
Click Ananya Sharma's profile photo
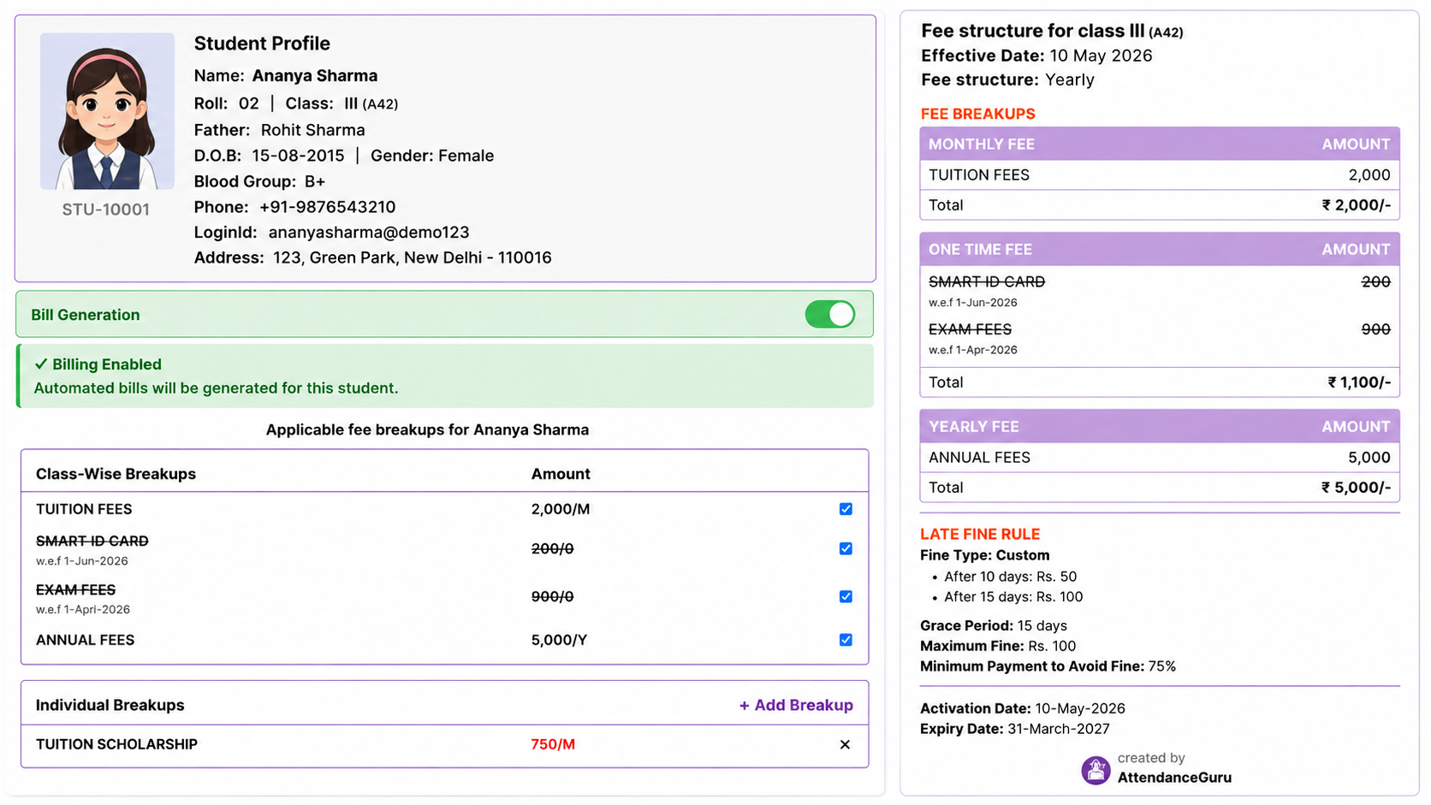pos(107,111)
